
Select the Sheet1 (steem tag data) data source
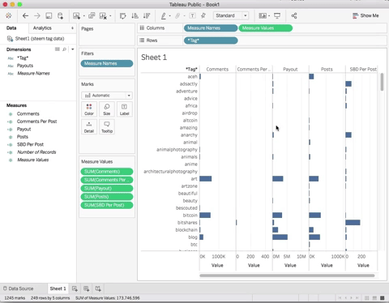pyautogui.click(x=40, y=39)
